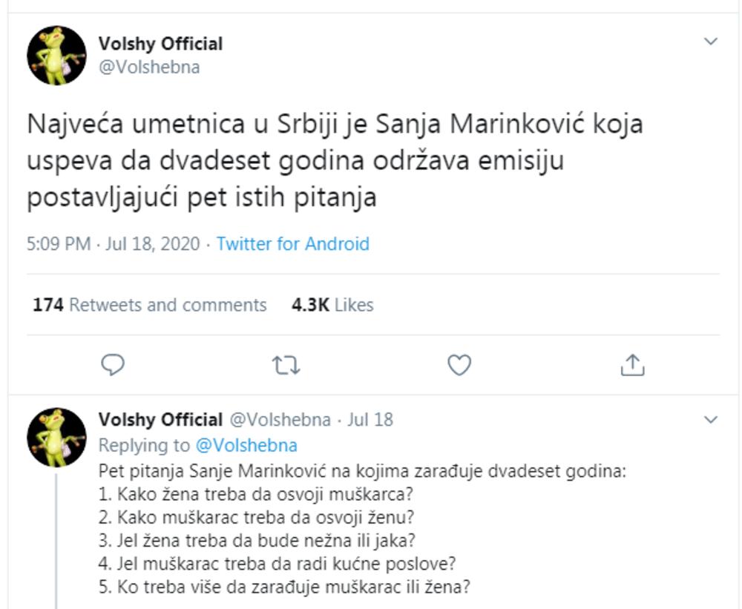
Task: Open the Volshy Official name in main tweet
Action: [160, 44]
